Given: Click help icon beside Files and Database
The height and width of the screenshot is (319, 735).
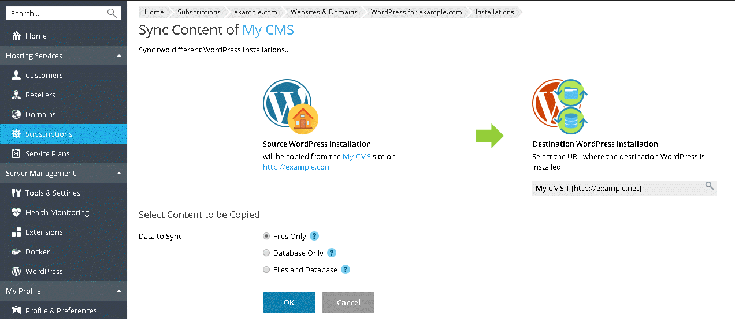Looking at the screenshot, I should [346, 269].
